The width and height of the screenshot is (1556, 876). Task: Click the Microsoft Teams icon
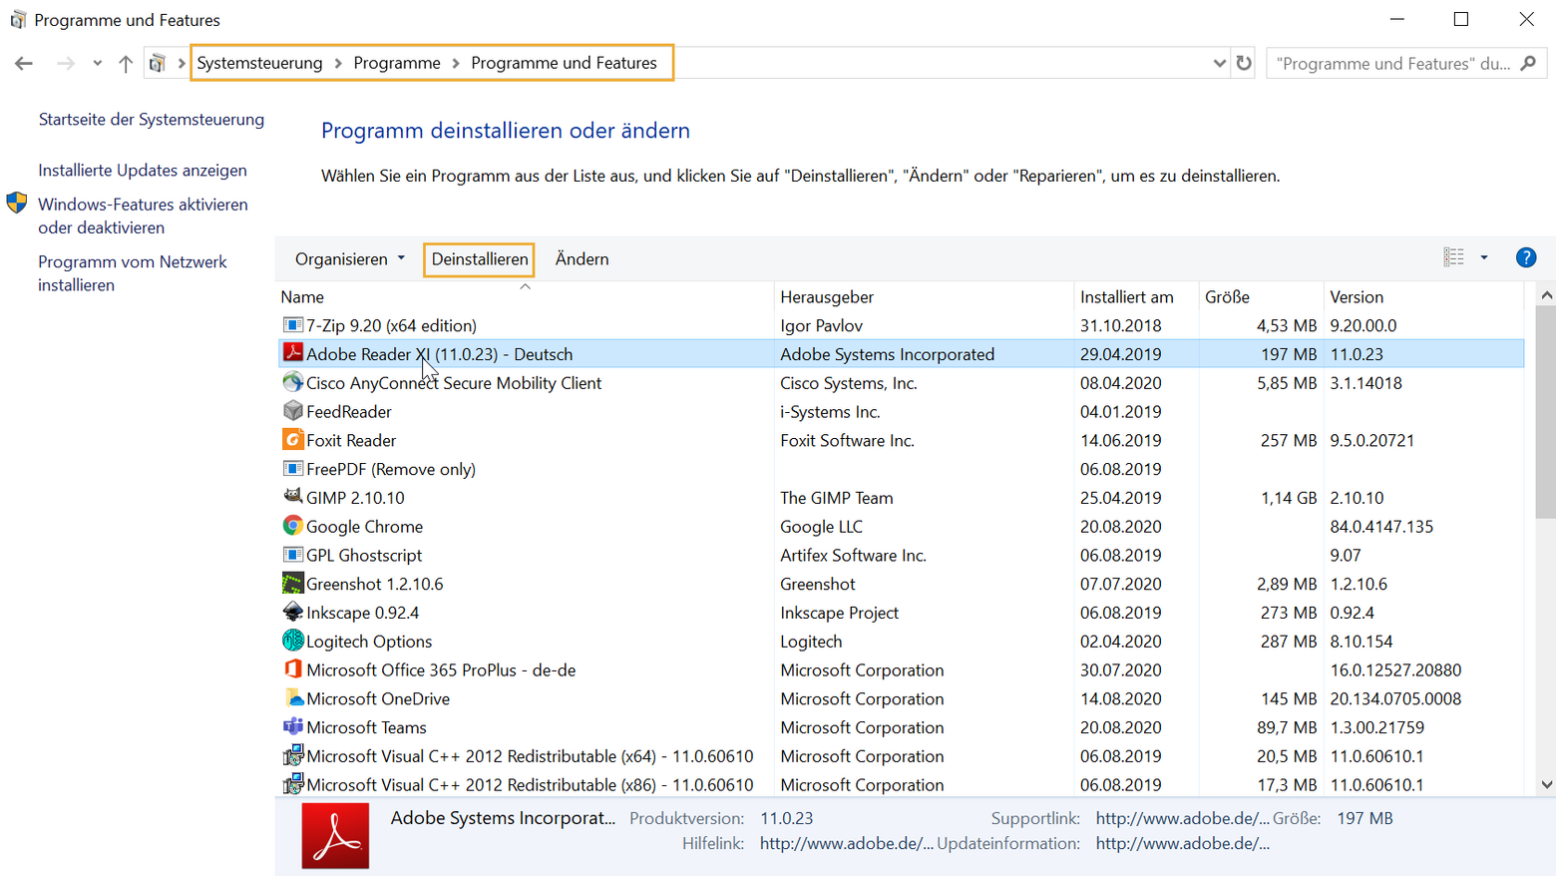tap(293, 727)
